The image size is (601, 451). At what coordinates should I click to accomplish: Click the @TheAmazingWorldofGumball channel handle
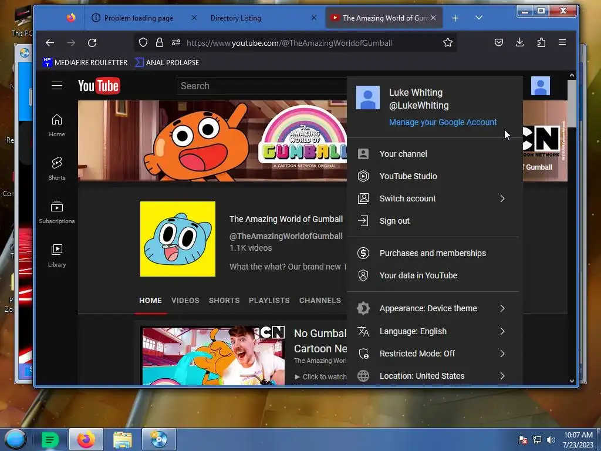coord(286,236)
